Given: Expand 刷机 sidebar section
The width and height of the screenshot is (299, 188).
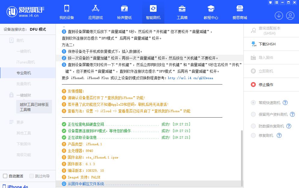Looking at the screenshot, I should [x=20, y=40].
